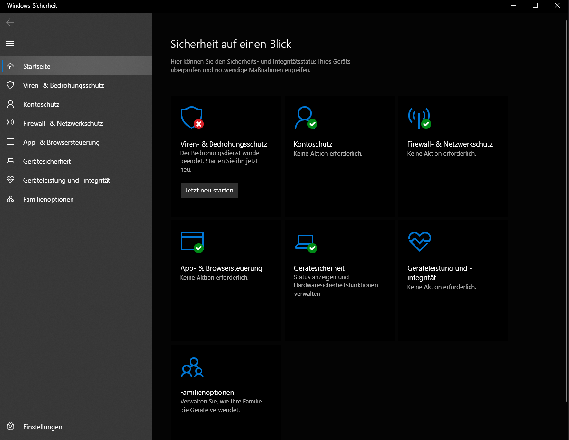Toggle the hamburger navigation menu

coord(10,43)
